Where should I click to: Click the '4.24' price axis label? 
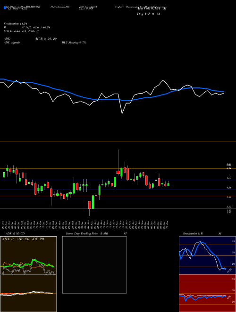(x=229, y=188)
